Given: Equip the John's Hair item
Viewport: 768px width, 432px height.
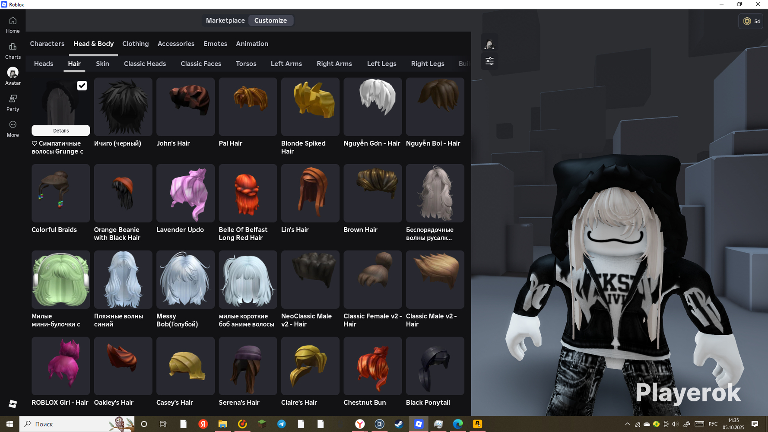Looking at the screenshot, I should [186, 107].
